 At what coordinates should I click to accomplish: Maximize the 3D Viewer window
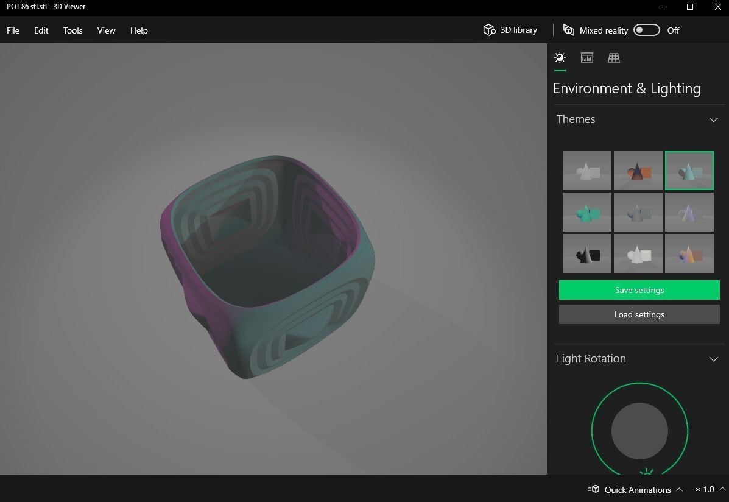pos(690,7)
